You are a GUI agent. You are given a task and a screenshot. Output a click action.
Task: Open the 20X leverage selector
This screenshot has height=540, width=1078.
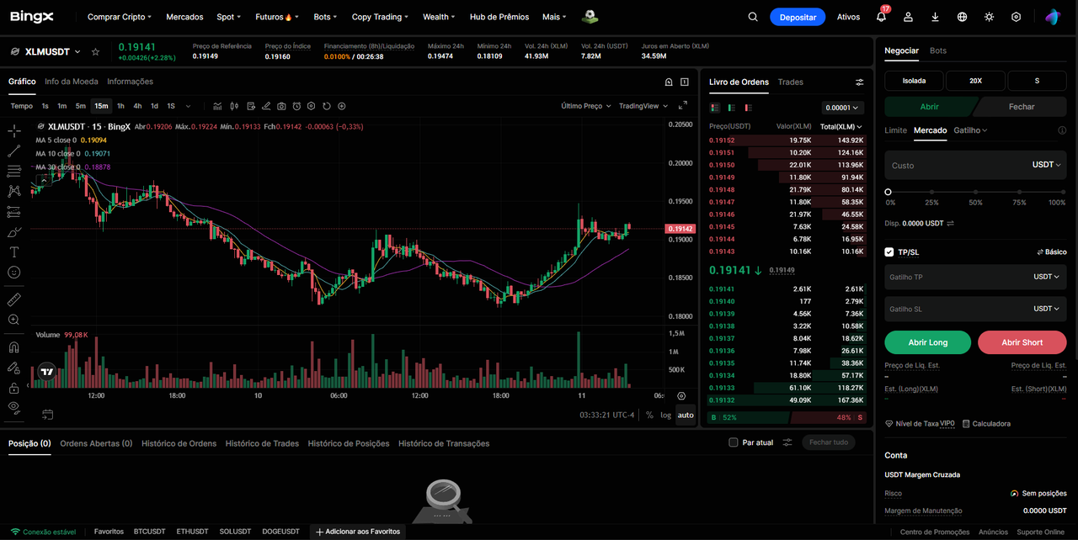(975, 81)
